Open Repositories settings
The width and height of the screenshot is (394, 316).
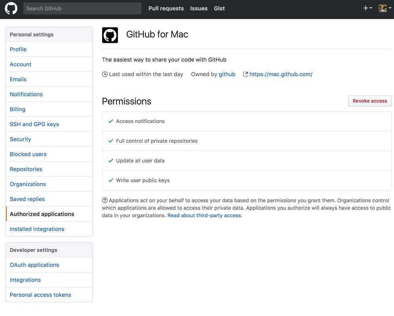pyautogui.click(x=49, y=169)
